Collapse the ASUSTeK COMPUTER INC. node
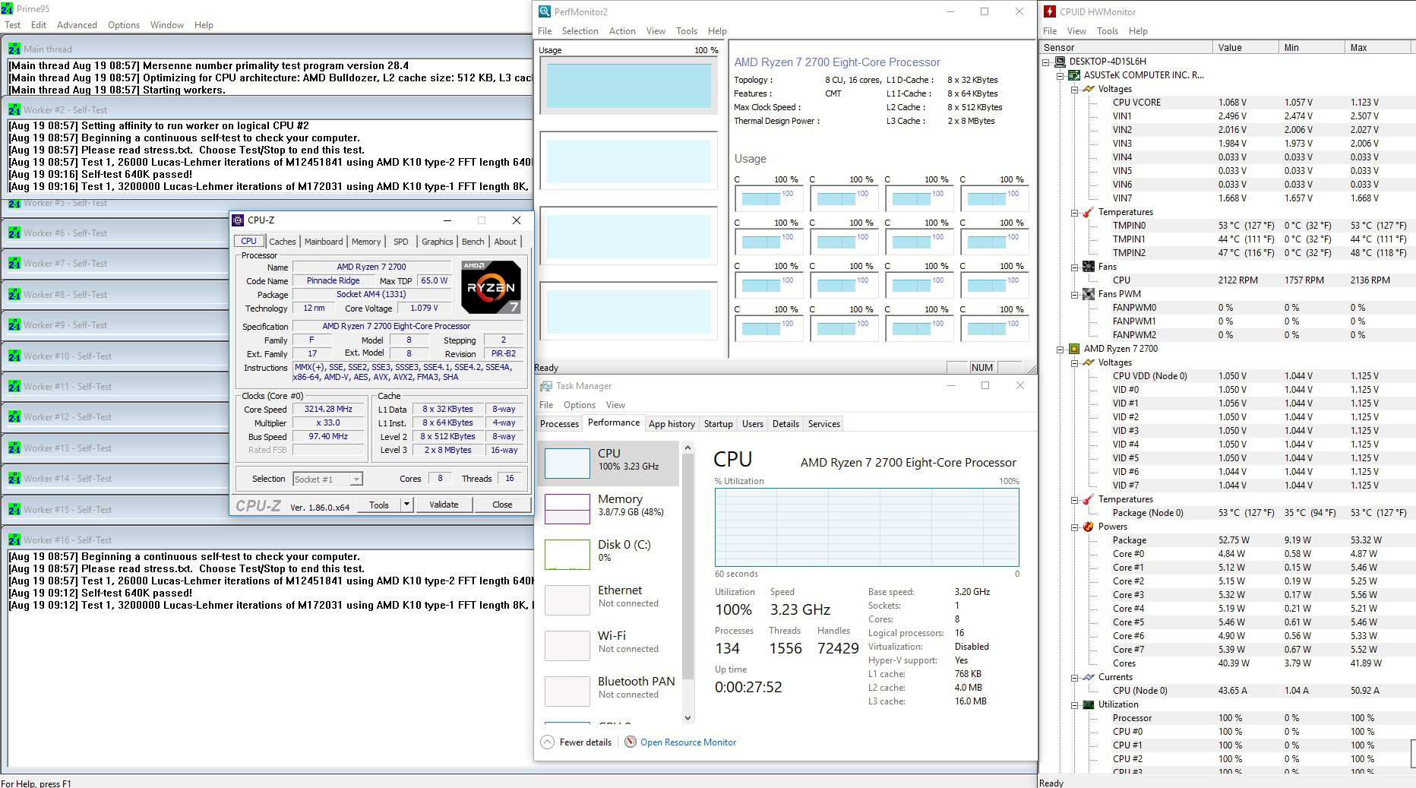 [1060, 75]
